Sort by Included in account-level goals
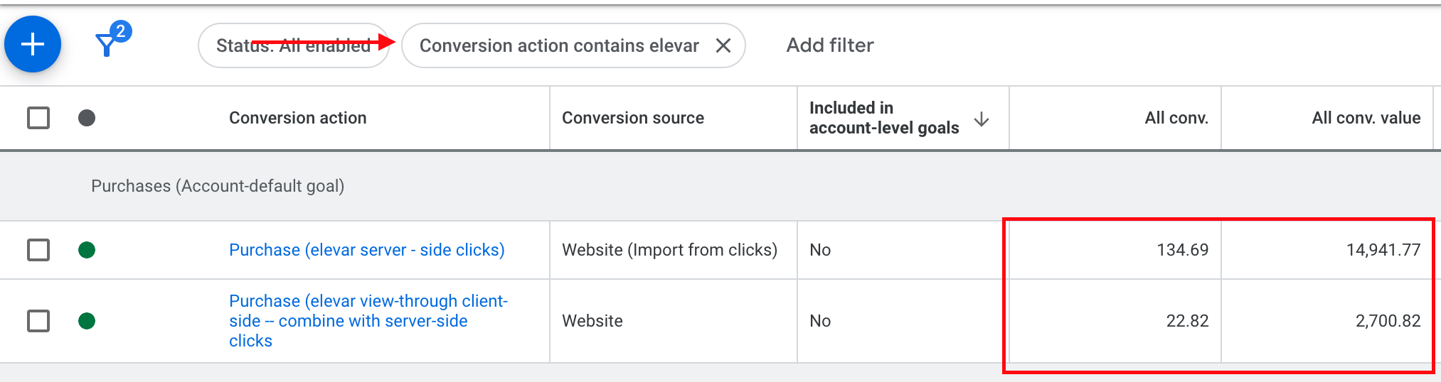1441x382 pixels. (883, 118)
